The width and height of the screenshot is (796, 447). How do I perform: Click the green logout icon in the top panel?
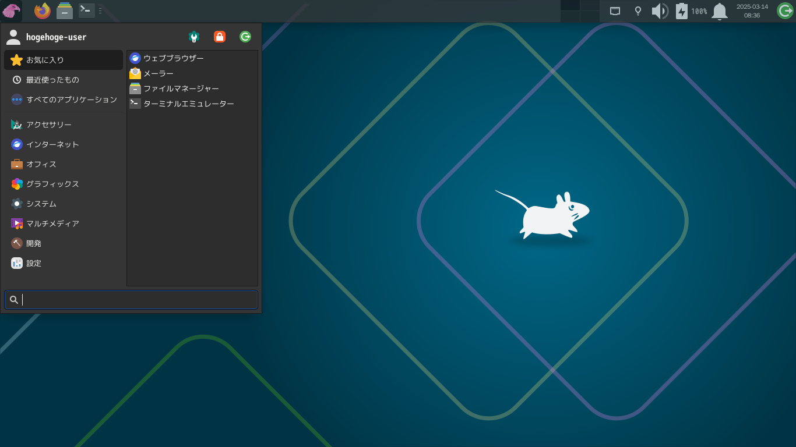(785, 11)
